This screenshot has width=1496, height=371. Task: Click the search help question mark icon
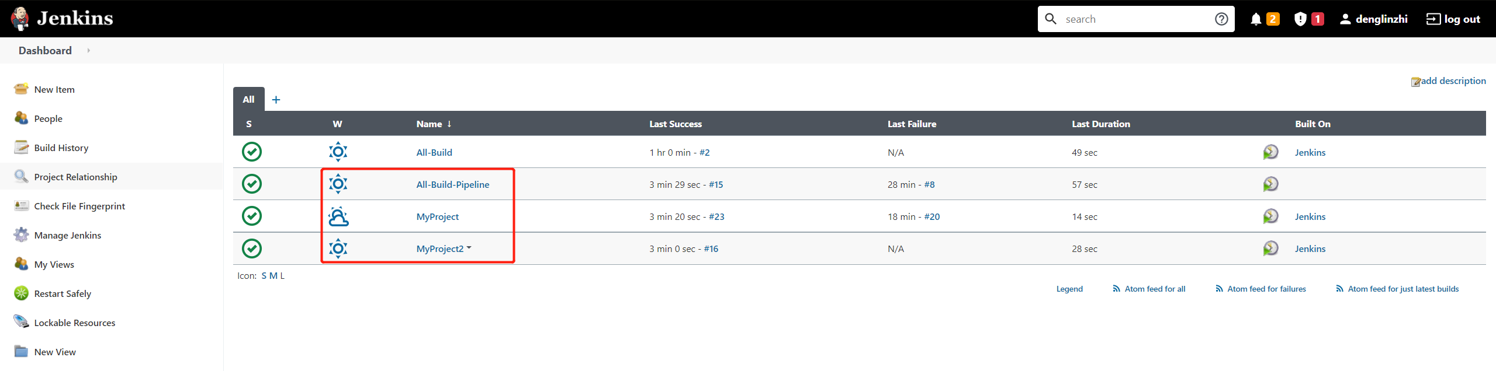coord(1221,19)
